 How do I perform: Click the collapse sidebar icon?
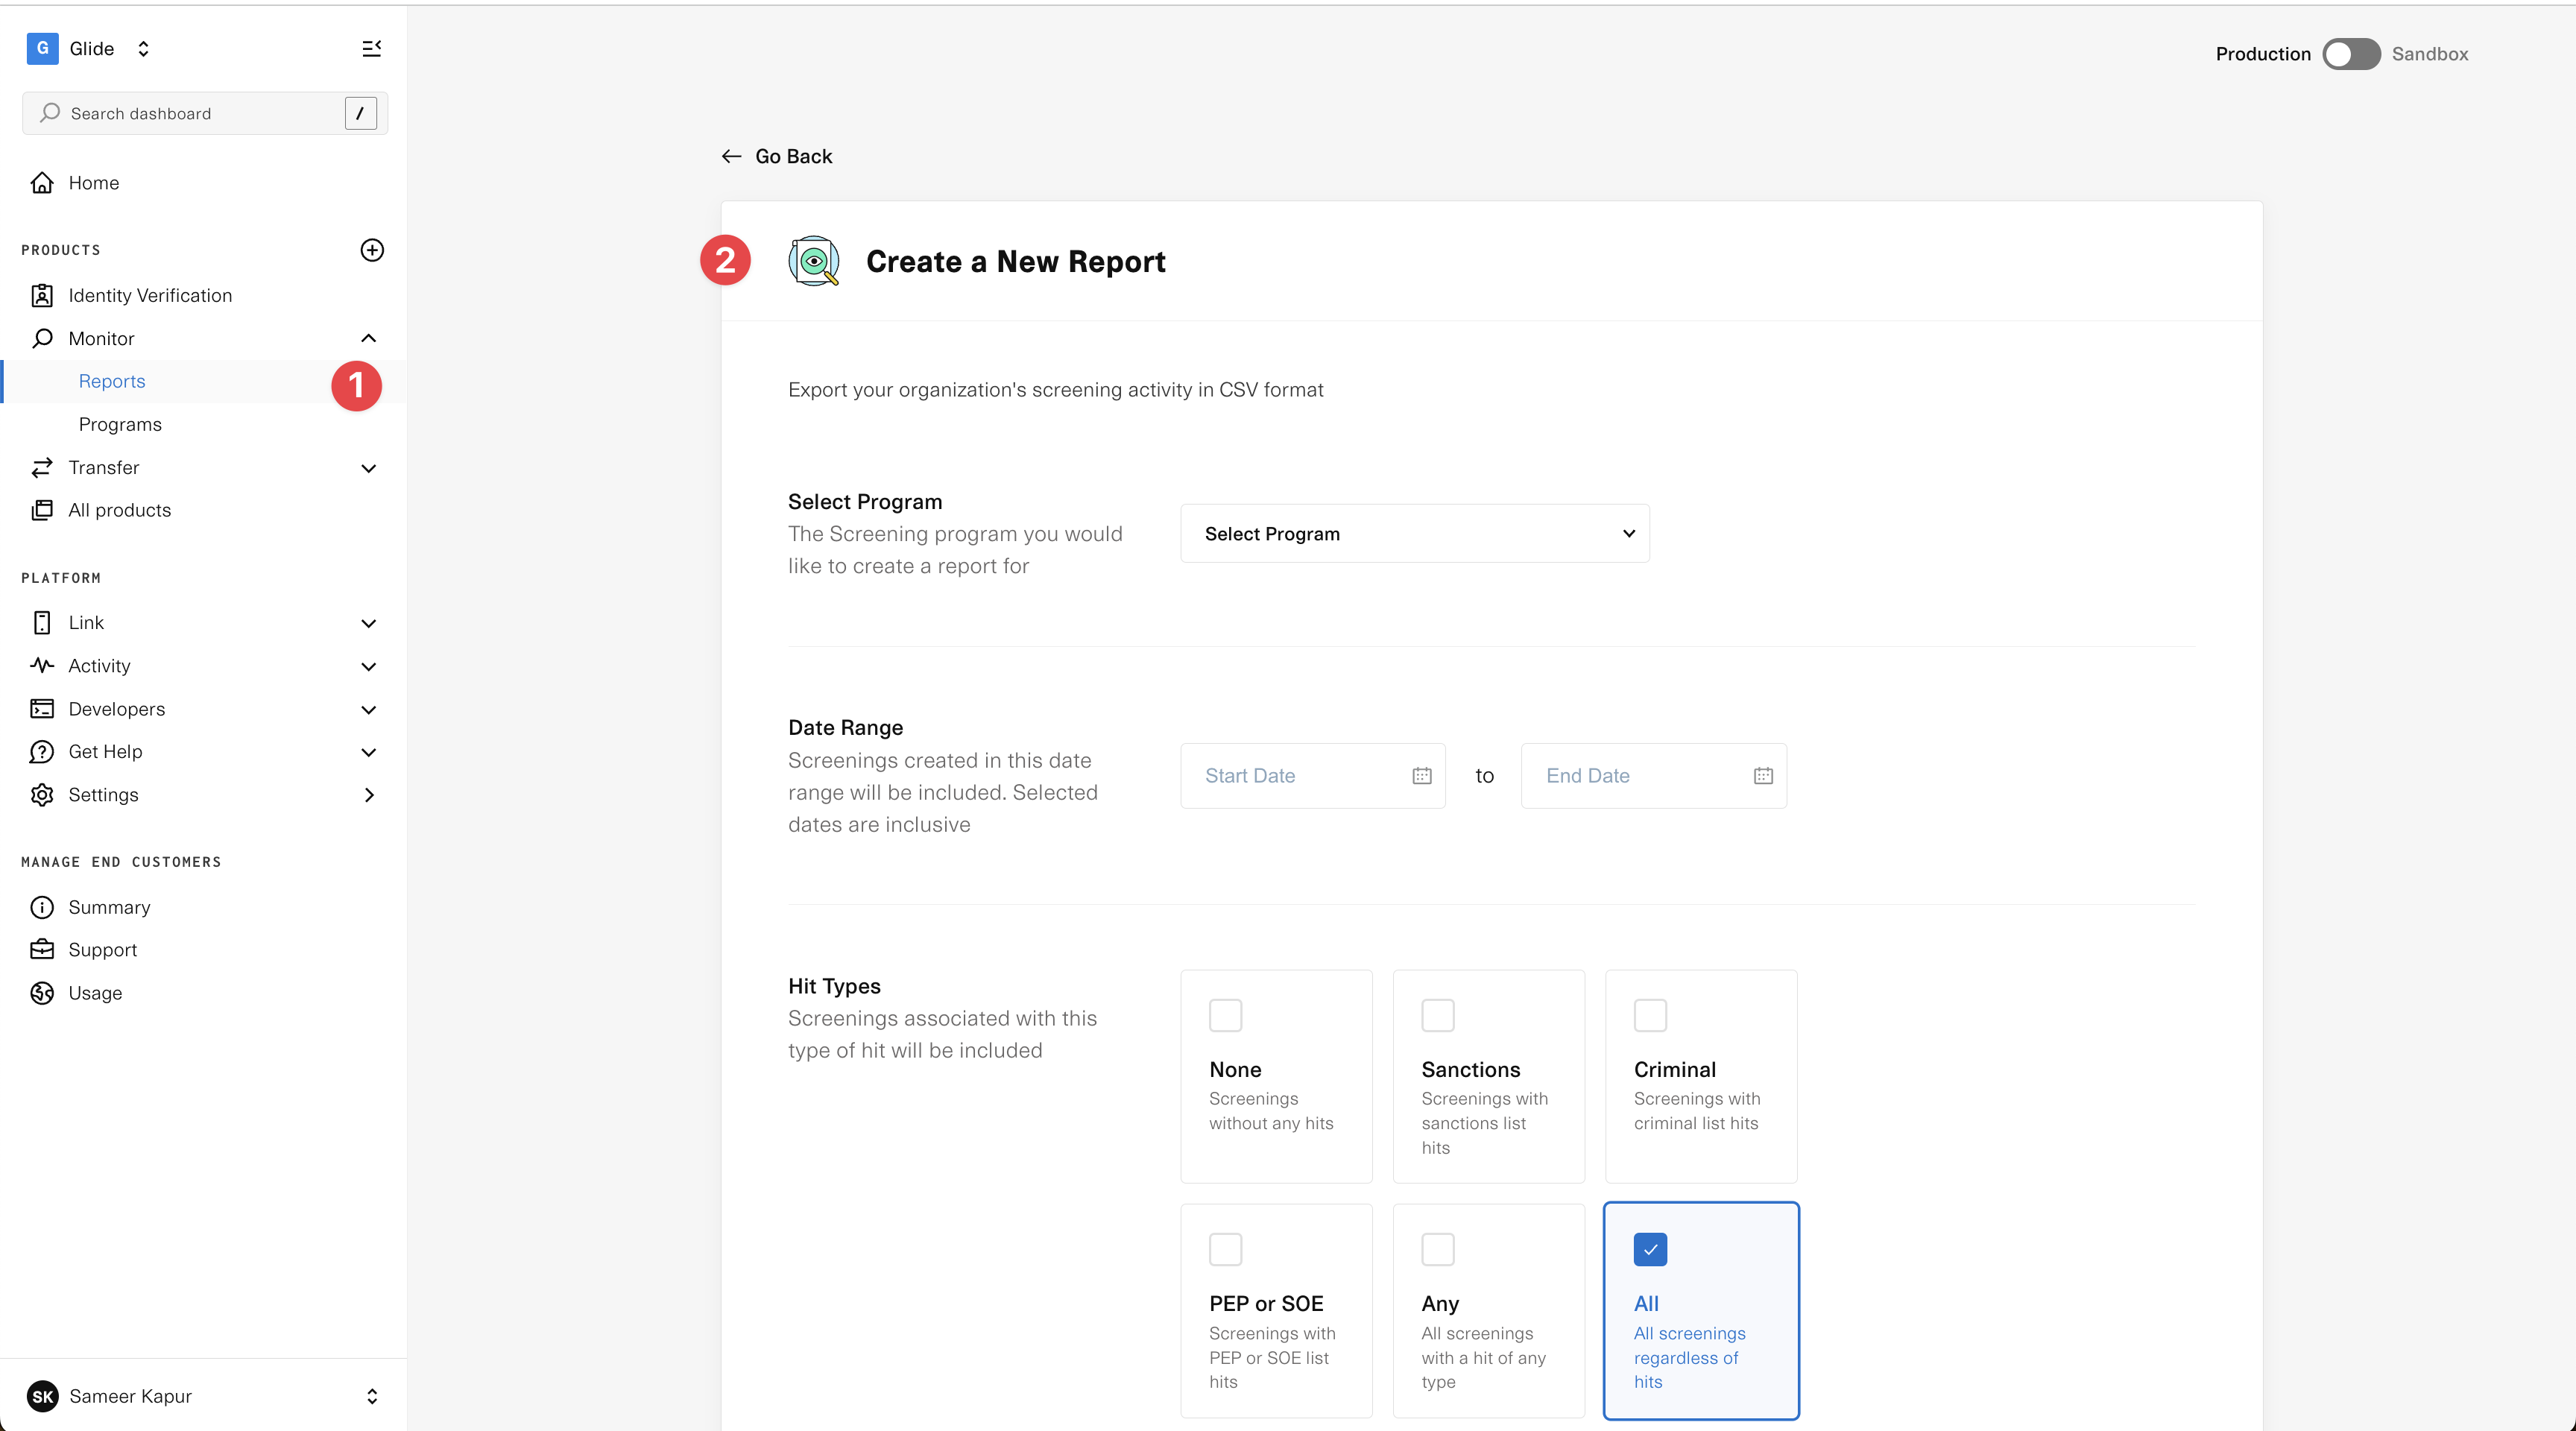coord(371,48)
